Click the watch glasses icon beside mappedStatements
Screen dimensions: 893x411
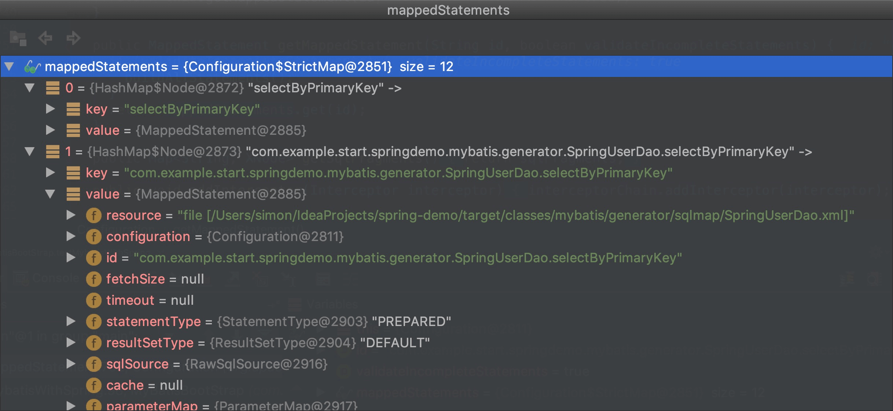(32, 67)
